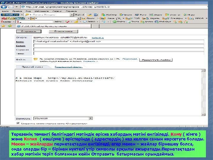213x160 pixels.
Task: Click the add to favorites icon
Action: (x=10, y=26)
